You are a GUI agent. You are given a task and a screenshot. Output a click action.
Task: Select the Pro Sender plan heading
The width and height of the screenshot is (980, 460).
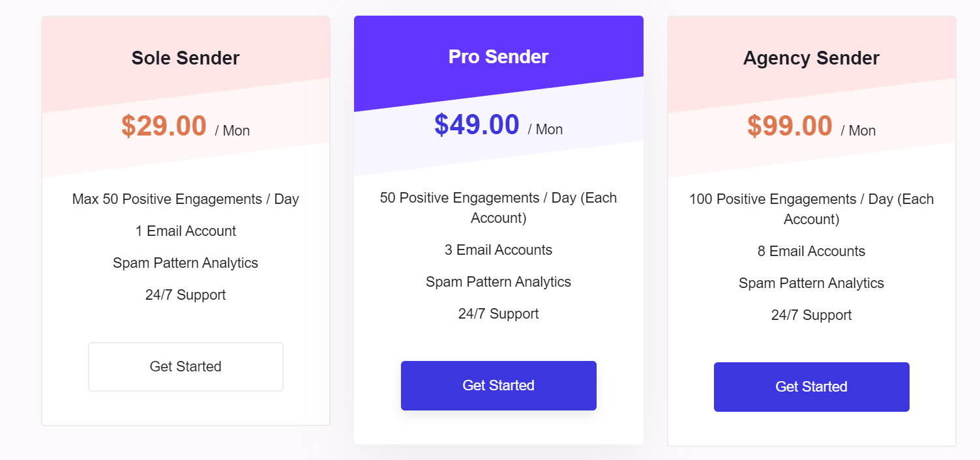498,57
